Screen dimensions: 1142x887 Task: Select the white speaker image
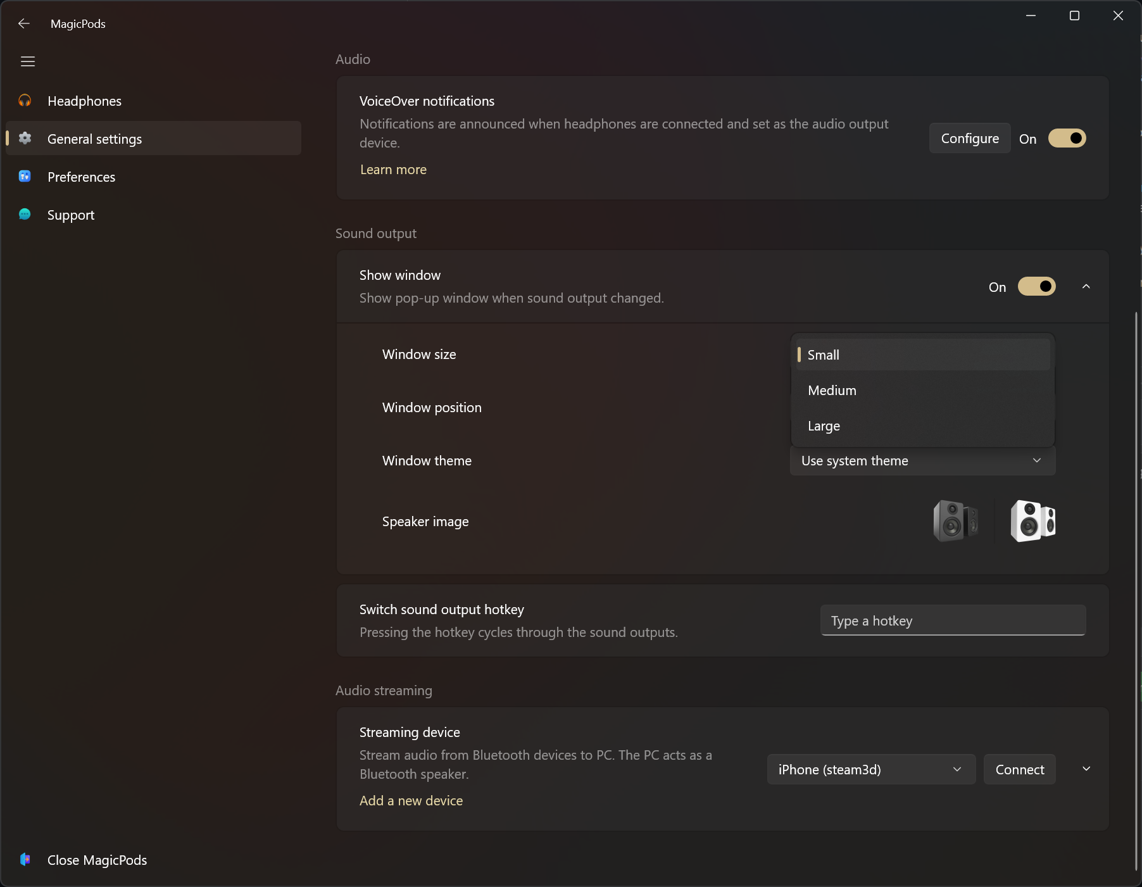coord(1033,520)
